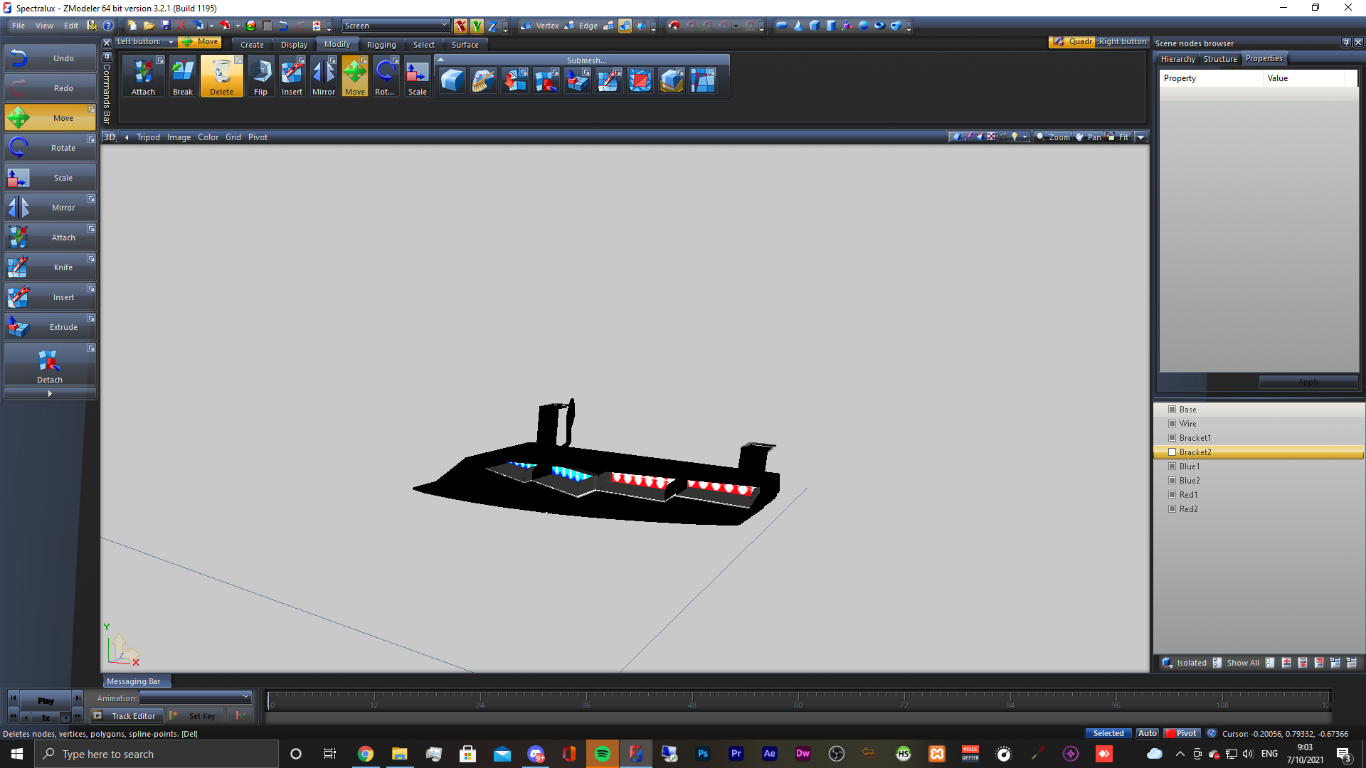The width and height of the screenshot is (1366, 768).
Task: Select the Detach tool
Action: coord(50,366)
